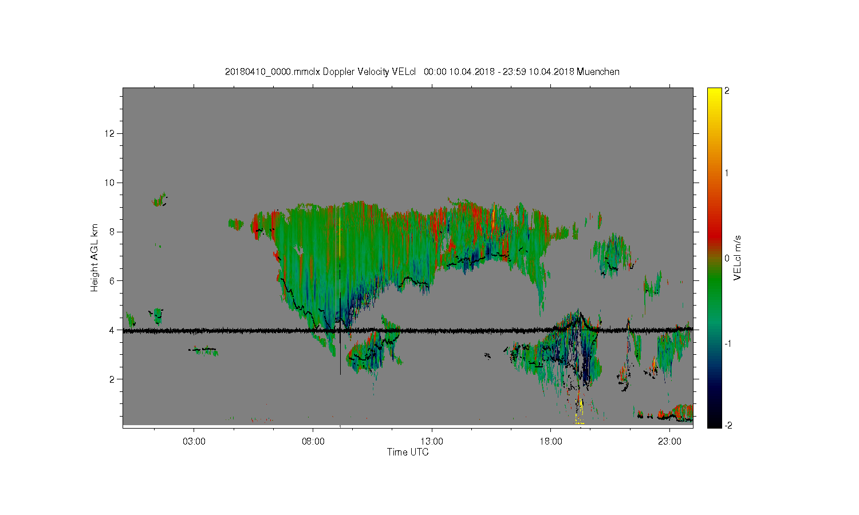The height and width of the screenshot is (515, 859).
Task: Click the height tick label 2
Action: [113, 379]
